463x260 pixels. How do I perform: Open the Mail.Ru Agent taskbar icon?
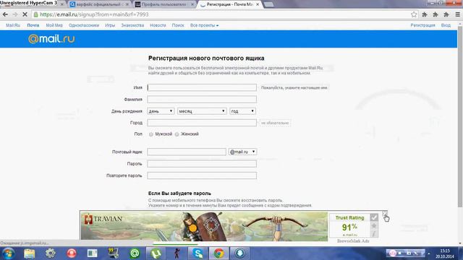pyautogui.click(x=135, y=253)
